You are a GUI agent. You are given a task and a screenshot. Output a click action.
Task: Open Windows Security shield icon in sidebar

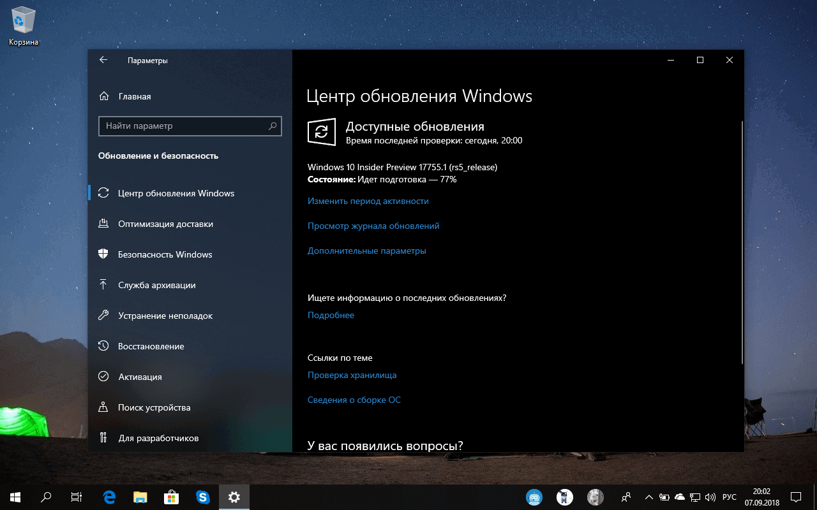[x=103, y=254]
